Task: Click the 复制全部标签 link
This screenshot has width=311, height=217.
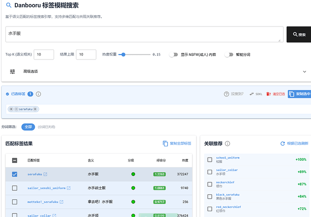Action: click(x=180, y=144)
